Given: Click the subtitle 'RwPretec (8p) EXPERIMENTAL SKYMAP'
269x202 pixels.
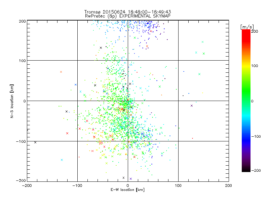Looking at the screenshot, I should click(x=127, y=16).
